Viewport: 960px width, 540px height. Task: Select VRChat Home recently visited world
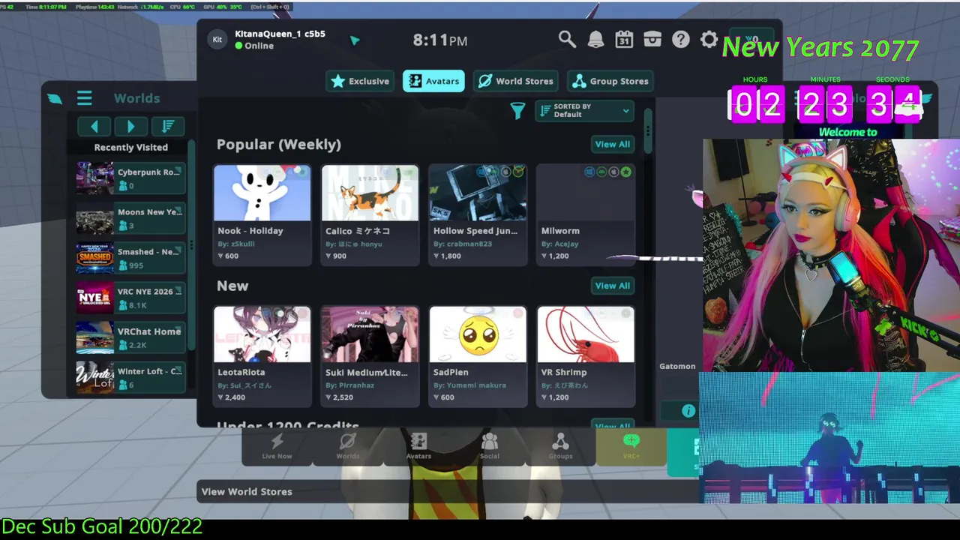(x=130, y=337)
